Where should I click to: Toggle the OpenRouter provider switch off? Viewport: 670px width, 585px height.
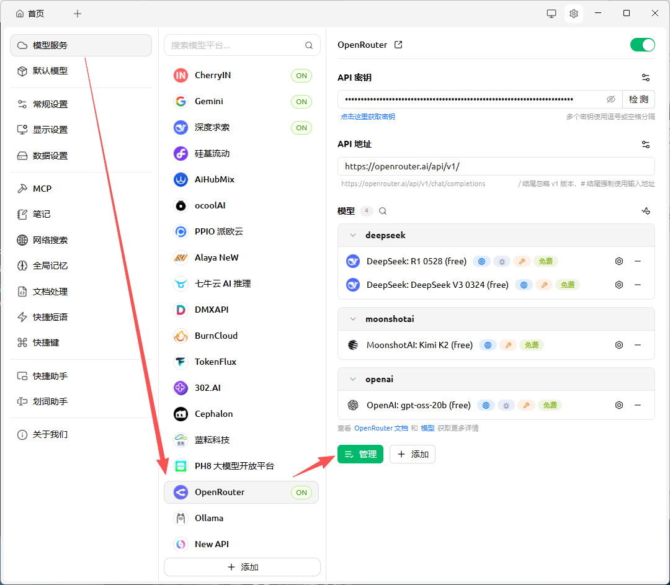(642, 45)
